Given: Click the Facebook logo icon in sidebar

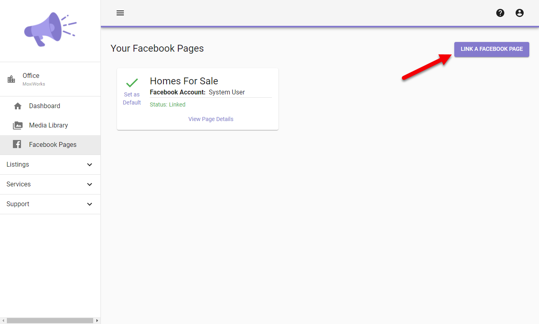Looking at the screenshot, I should pyautogui.click(x=17, y=144).
